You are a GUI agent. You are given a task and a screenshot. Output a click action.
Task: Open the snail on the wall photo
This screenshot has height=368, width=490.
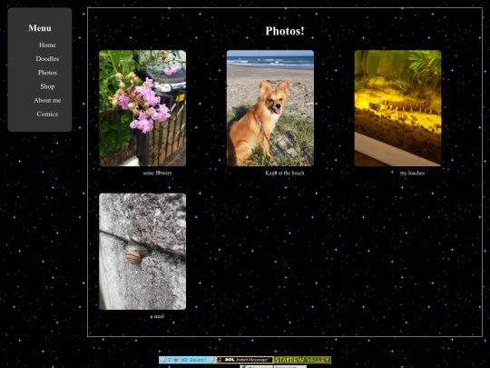pos(142,252)
